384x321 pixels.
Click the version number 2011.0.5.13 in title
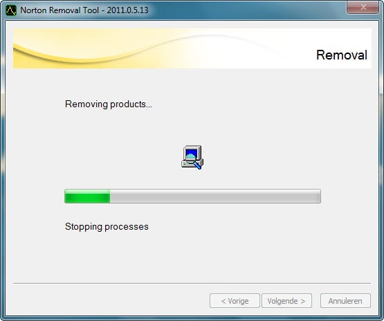point(127,10)
